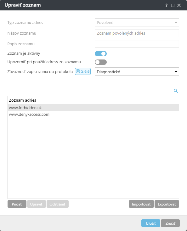Click the Pridať button
The width and height of the screenshot is (187, 231).
point(17,204)
